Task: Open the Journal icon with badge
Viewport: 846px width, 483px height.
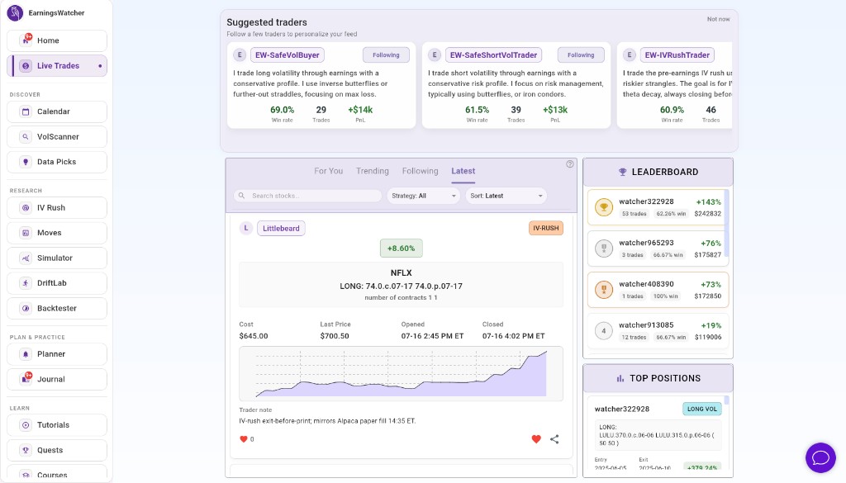Action: [26, 379]
